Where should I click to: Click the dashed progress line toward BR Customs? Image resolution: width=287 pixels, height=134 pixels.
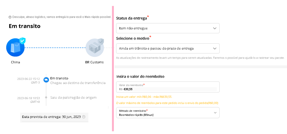55,48
